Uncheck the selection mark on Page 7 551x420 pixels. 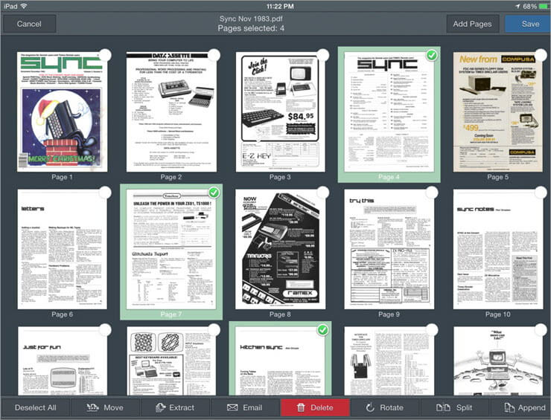tap(214, 193)
